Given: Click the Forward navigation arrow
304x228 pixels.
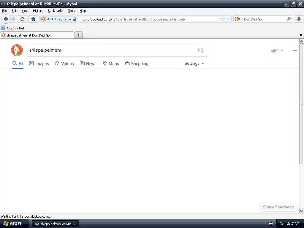Looking at the screenshot, I should coord(13,19).
